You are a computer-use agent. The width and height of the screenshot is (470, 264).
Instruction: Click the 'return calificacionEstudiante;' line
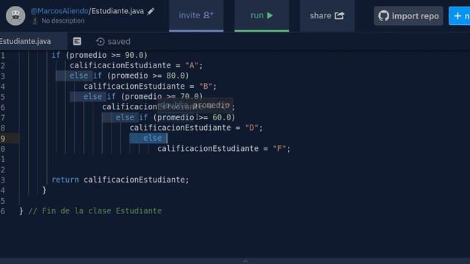(120, 180)
